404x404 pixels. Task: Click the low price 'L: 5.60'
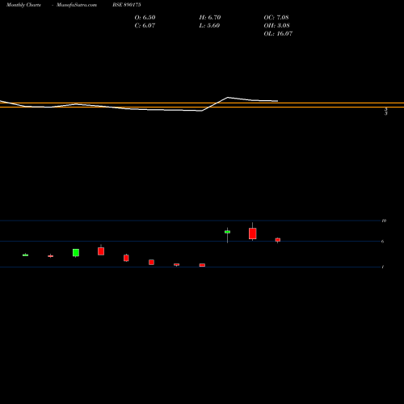pos(209,25)
